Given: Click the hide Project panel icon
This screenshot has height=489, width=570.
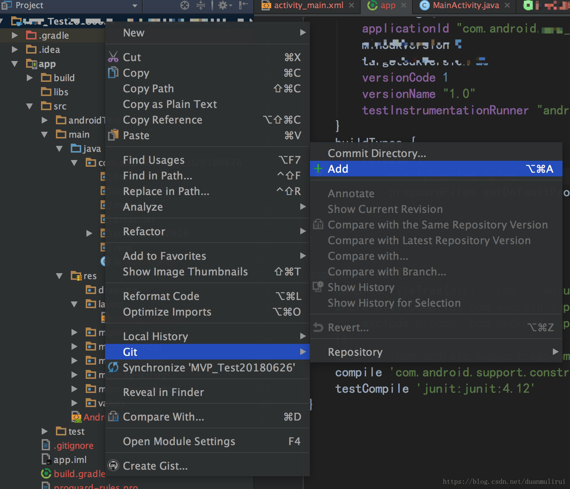Looking at the screenshot, I should tap(243, 5).
